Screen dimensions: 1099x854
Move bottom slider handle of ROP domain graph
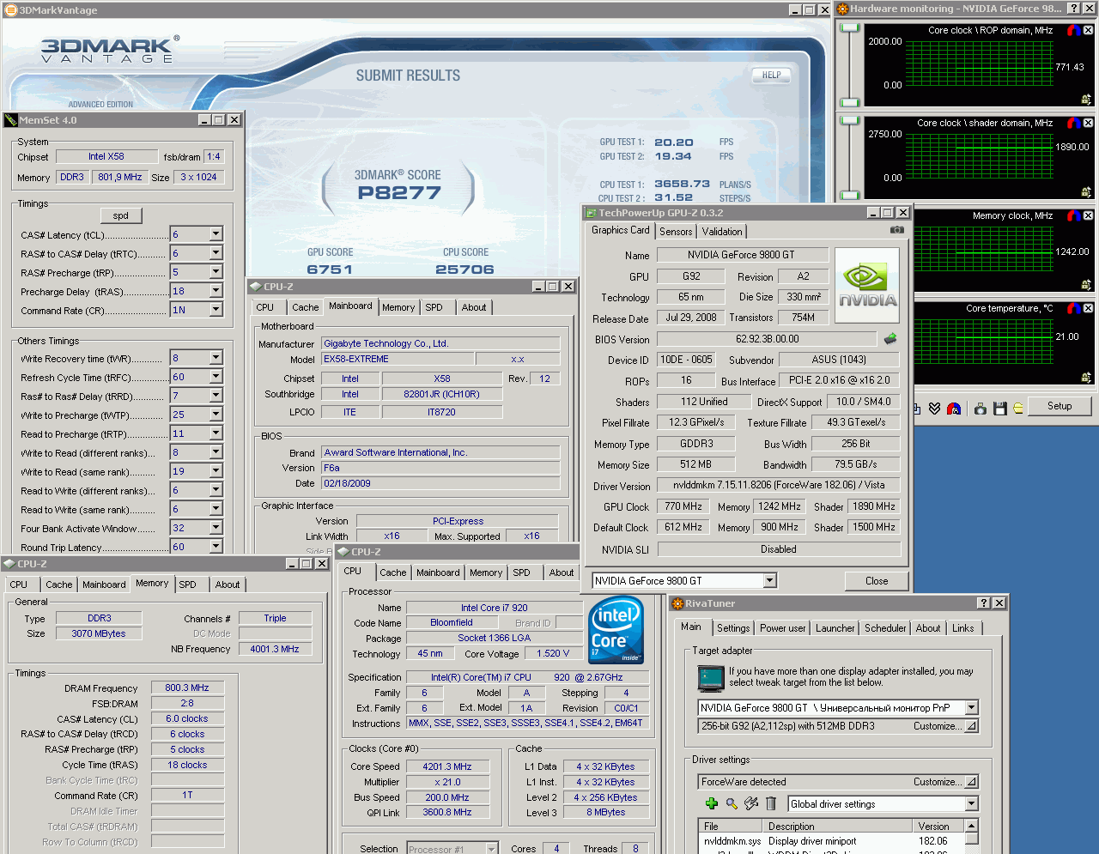(850, 102)
